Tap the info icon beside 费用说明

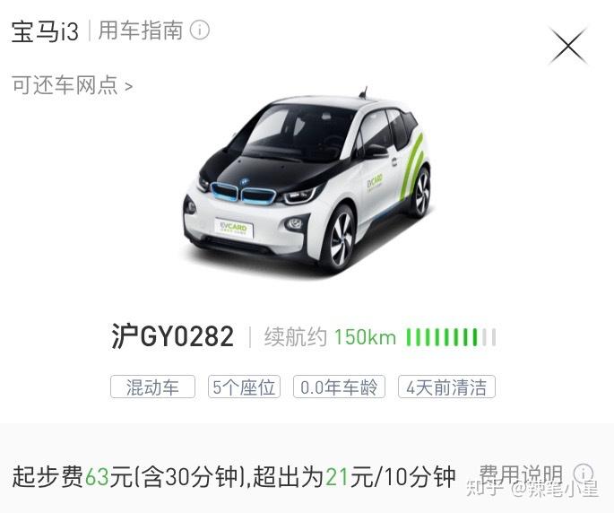tap(583, 473)
